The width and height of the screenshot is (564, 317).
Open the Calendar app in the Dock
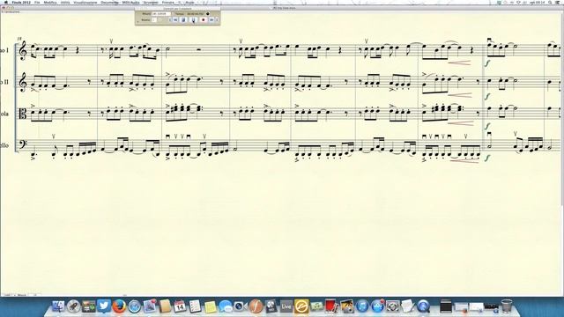pyautogui.click(x=180, y=306)
